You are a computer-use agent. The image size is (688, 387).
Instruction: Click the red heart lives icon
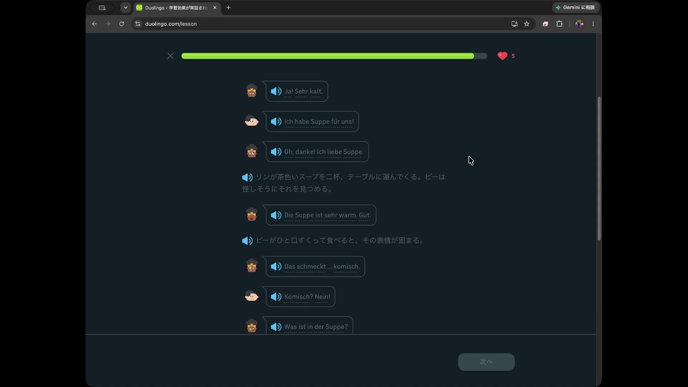[x=503, y=56]
